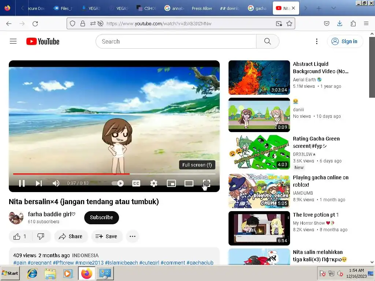Click the #pain hashtag

(x=20, y=263)
